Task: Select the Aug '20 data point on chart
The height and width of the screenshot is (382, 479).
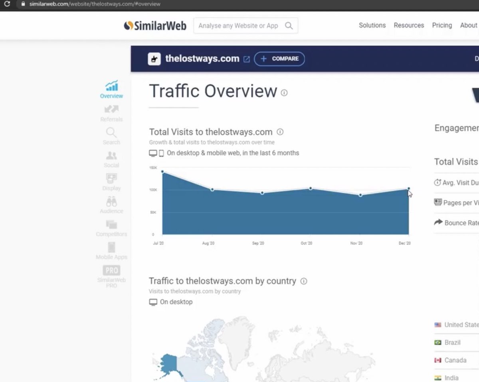Action: 212,190
